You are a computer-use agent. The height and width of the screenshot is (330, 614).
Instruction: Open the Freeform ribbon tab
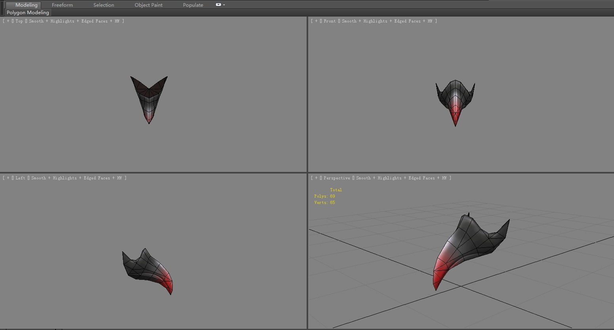(x=62, y=5)
